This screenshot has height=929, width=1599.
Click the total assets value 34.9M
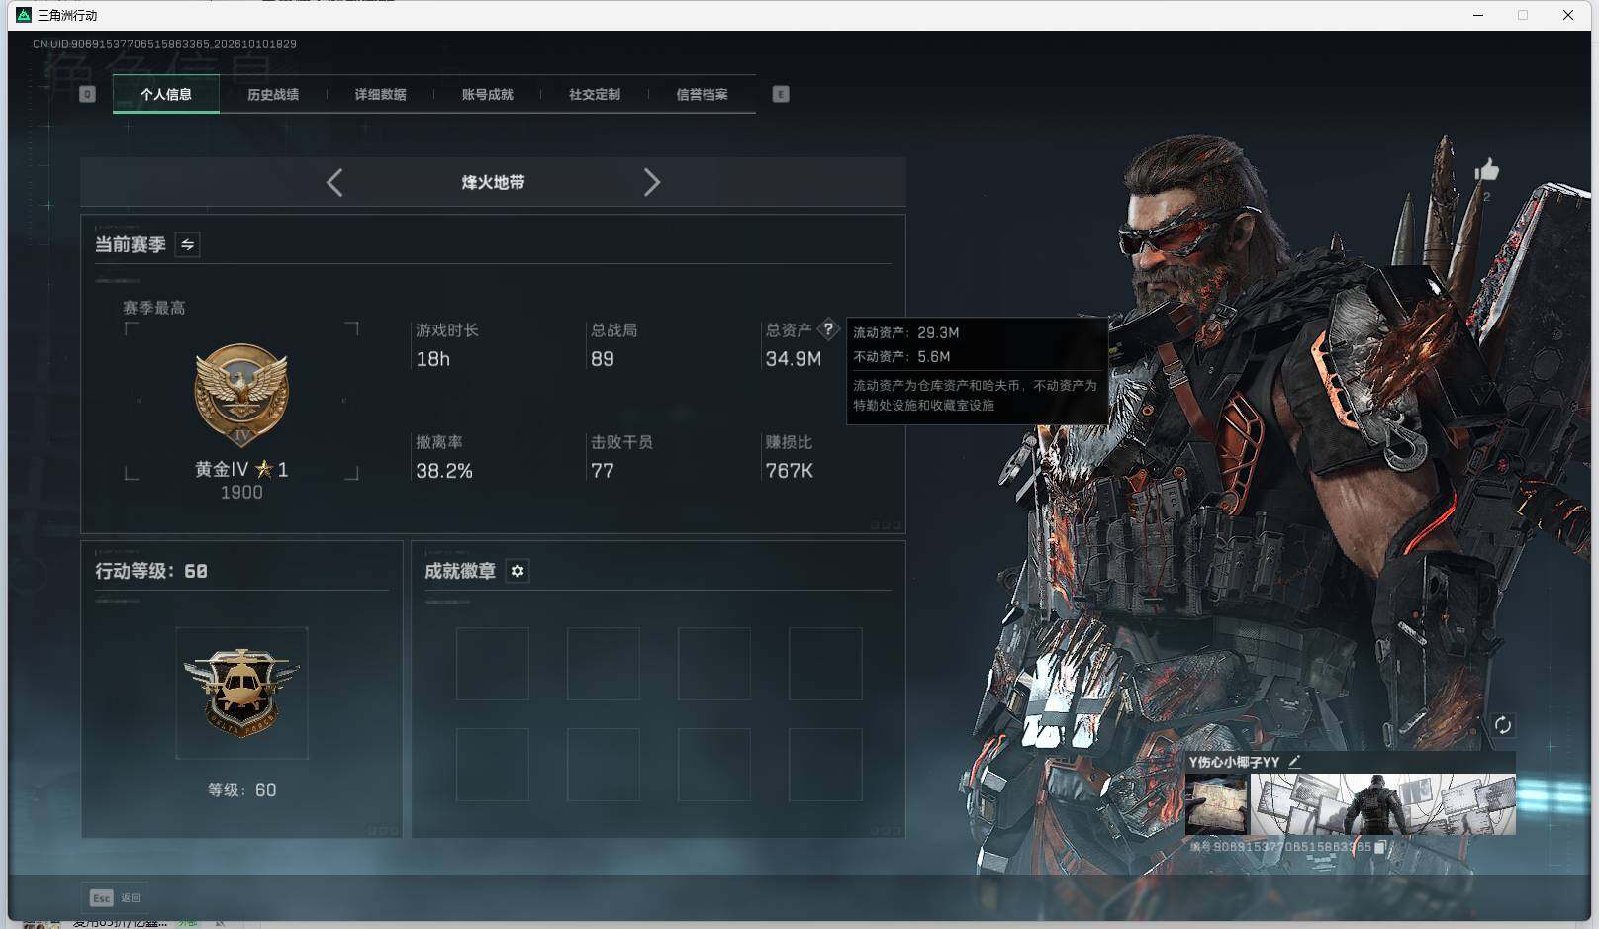click(793, 359)
